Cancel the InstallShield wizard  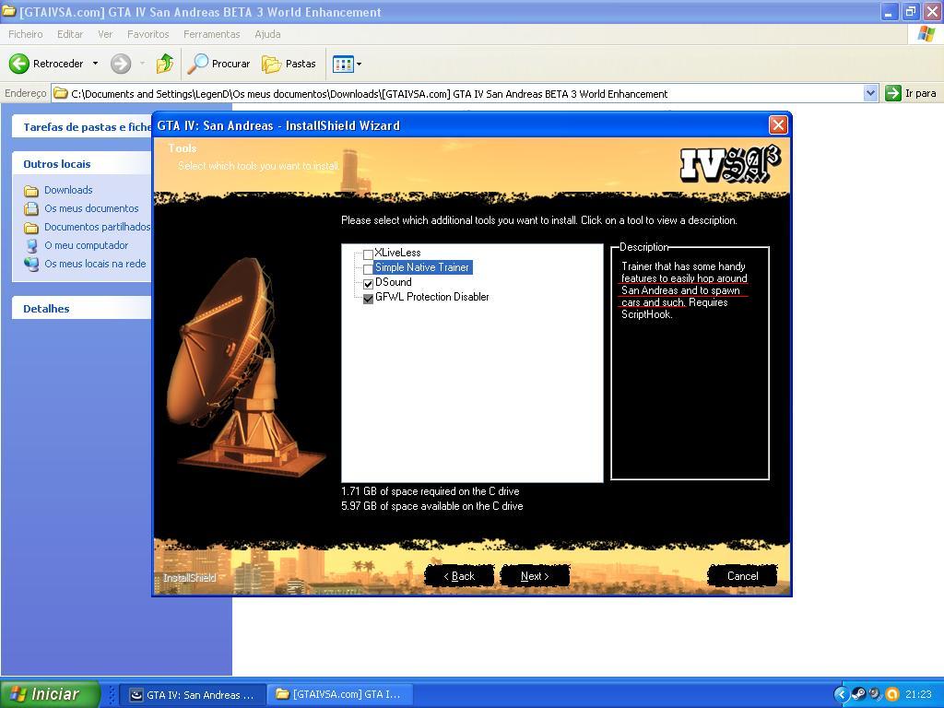pyautogui.click(x=742, y=576)
